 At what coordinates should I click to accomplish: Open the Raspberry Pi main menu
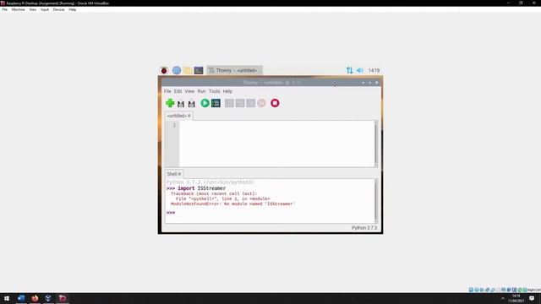[x=164, y=70]
